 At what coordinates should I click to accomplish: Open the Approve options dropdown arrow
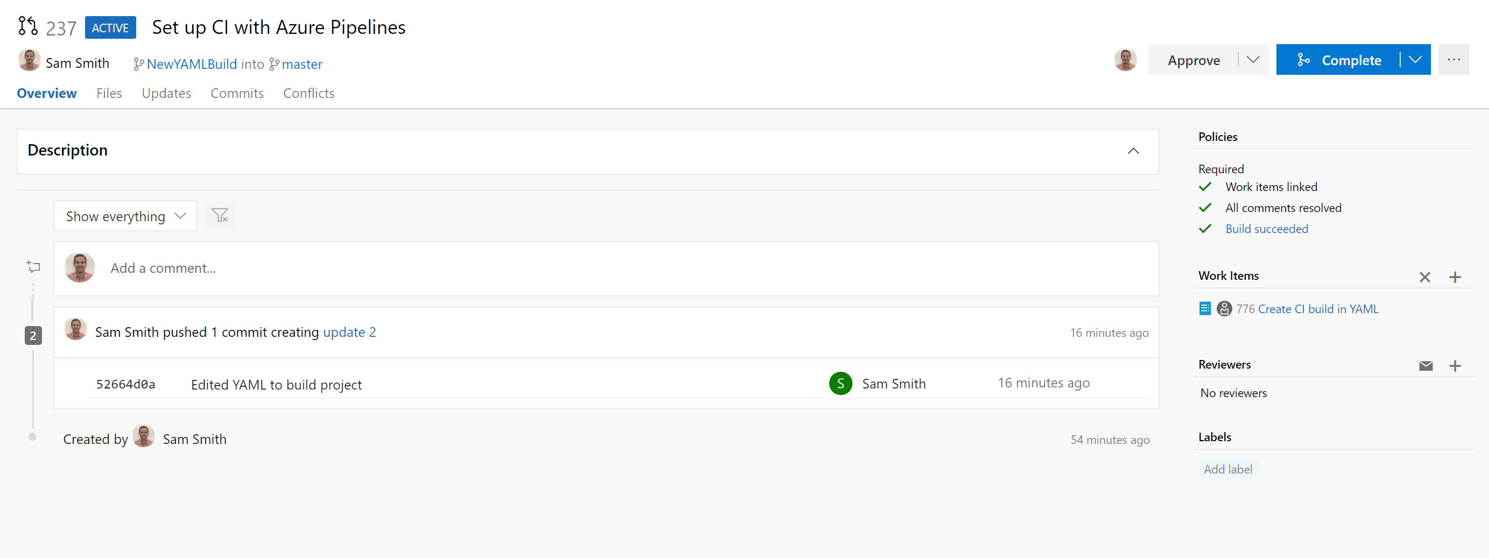tap(1253, 60)
